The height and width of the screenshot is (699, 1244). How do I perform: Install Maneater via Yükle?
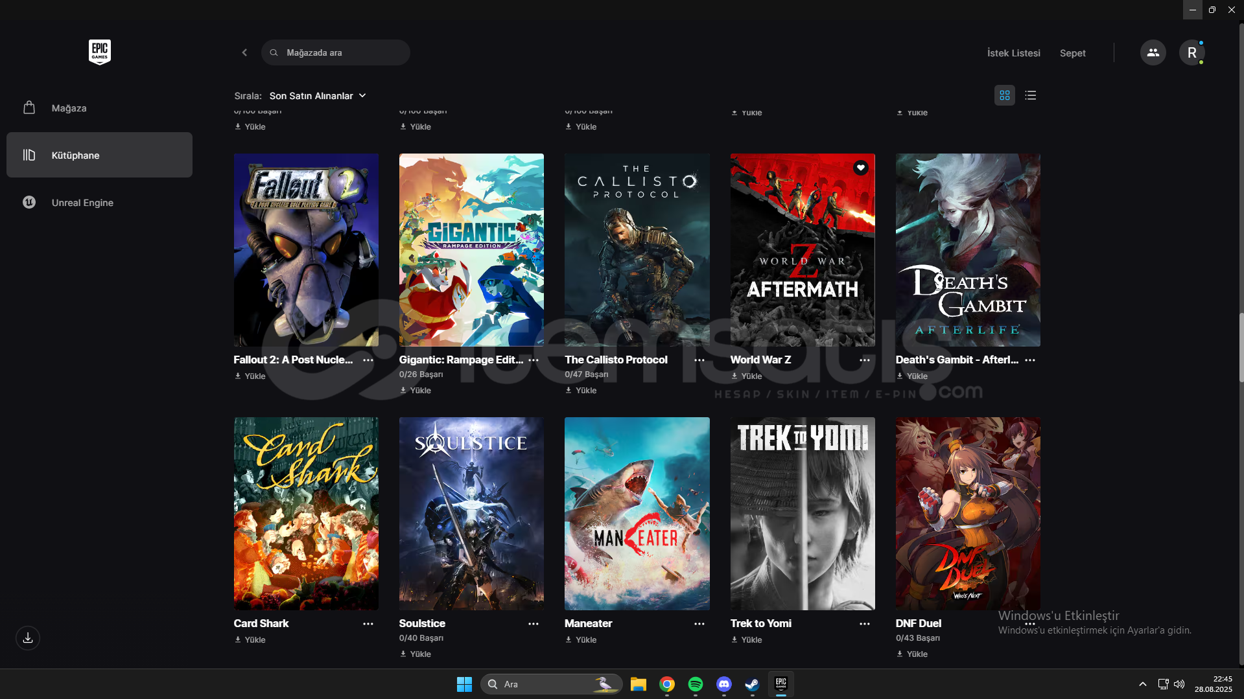click(x=581, y=640)
